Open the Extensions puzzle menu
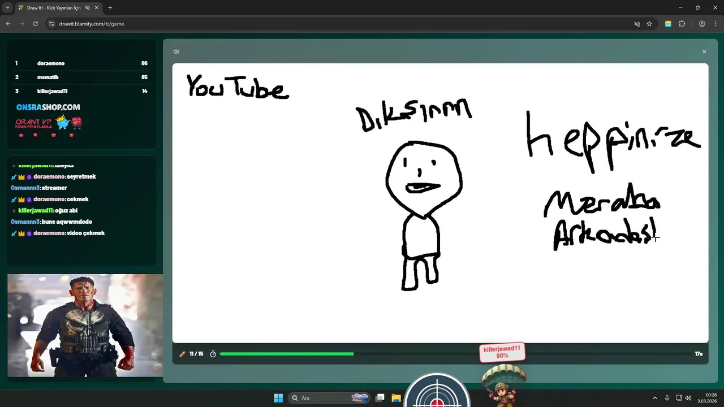 682,24
